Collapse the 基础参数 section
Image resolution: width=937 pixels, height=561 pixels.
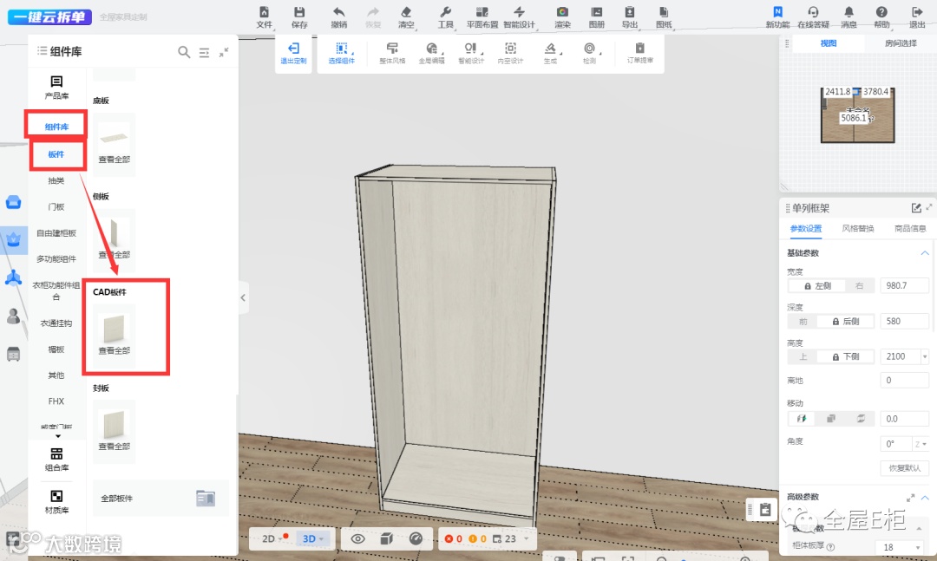924,252
